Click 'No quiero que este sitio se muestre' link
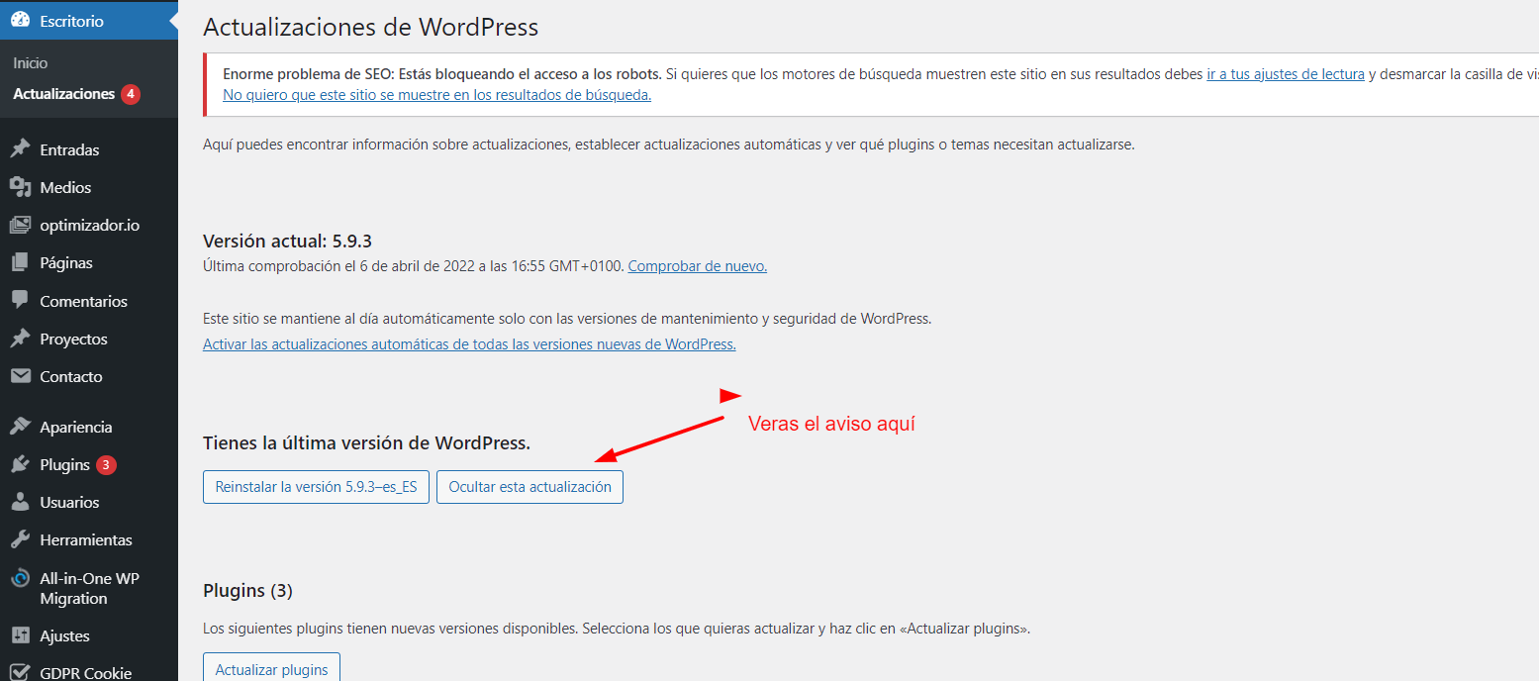This screenshot has width=1539, height=681. coord(436,95)
